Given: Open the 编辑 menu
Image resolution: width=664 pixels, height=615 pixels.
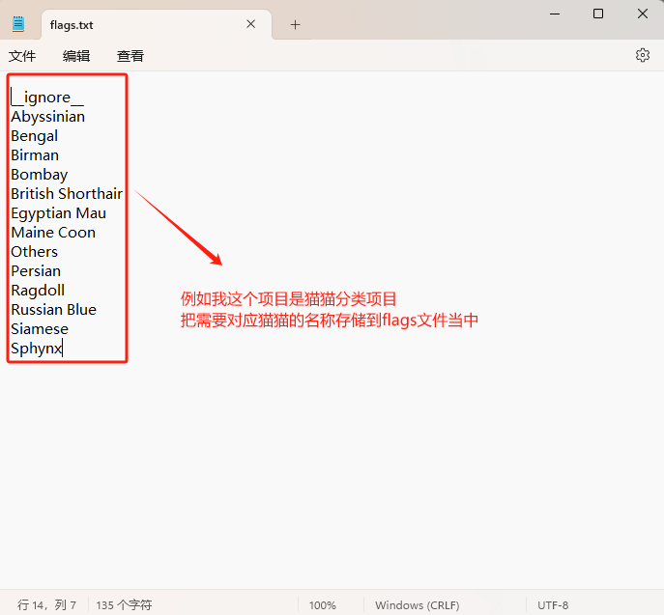Looking at the screenshot, I should [x=76, y=56].
